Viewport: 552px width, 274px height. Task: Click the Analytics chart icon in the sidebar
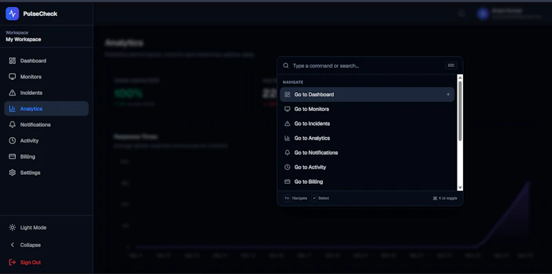point(12,109)
